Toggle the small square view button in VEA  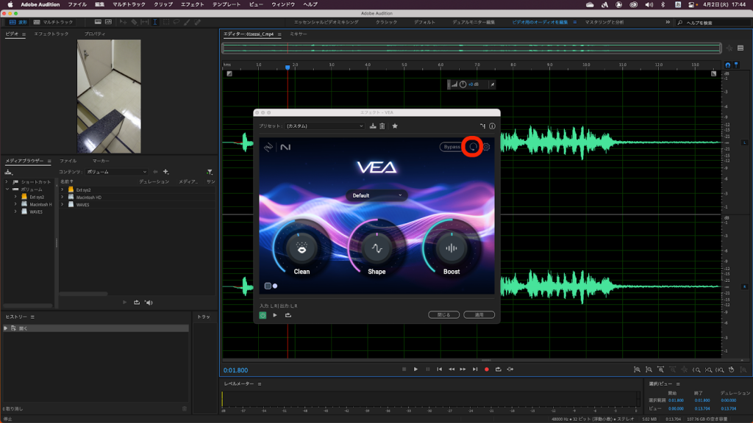[x=268, y=286]
